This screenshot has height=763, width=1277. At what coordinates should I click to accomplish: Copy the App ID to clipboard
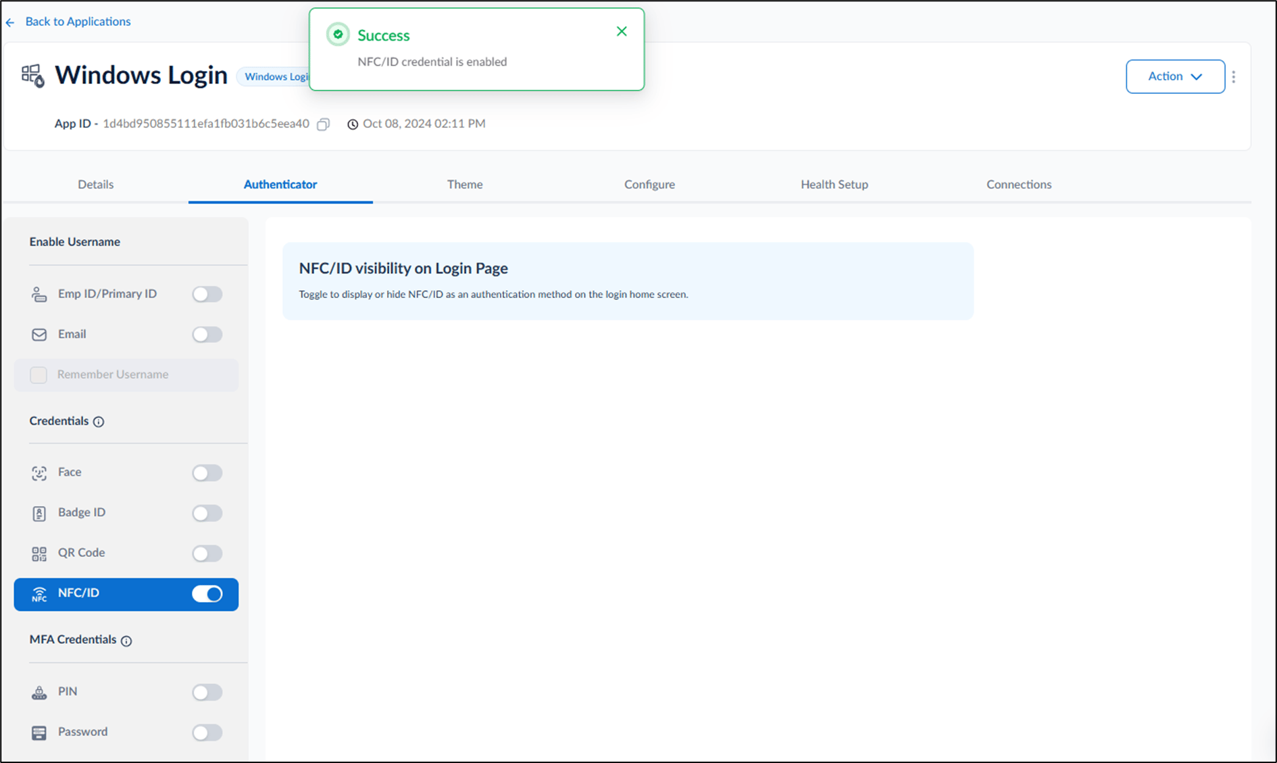click(324, 124)
